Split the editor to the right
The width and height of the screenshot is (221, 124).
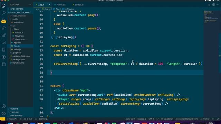(213, 4)
